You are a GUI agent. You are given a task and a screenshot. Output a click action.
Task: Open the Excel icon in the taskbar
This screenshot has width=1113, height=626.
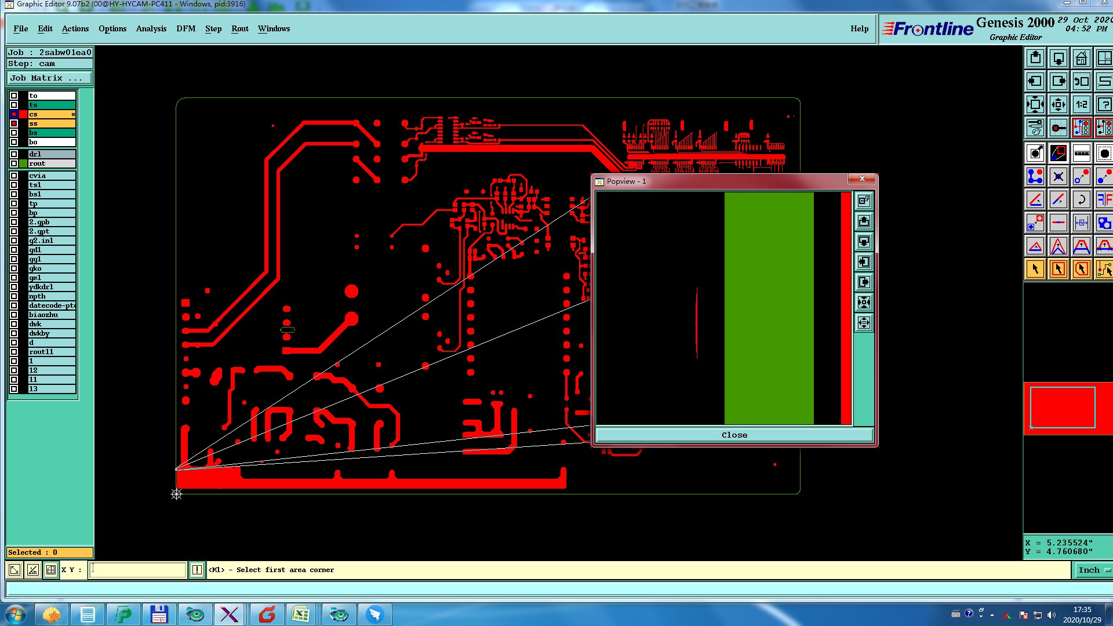pos(301,614)
